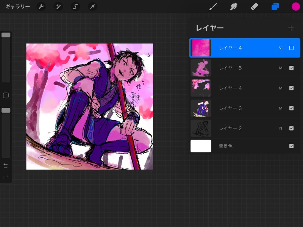Undo the last stroke
Image resolution: width=303 pixels, height=227 pixels.
point(6,166)
